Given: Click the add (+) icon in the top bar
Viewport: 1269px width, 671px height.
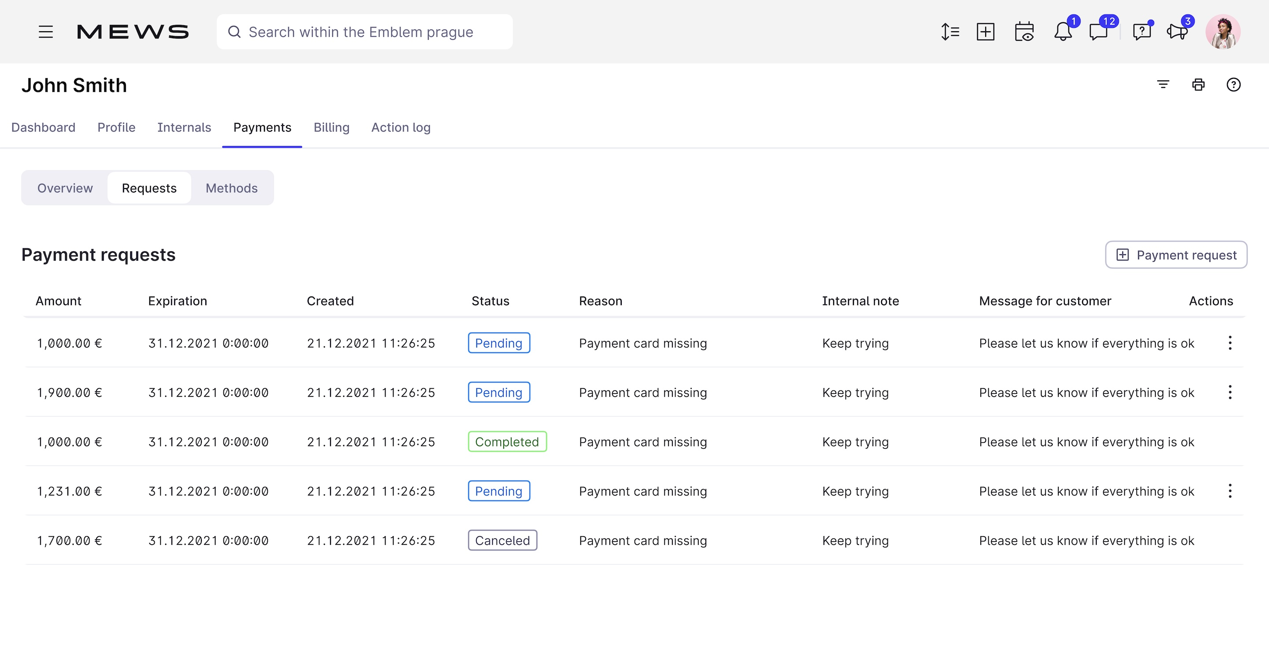Looking at the screenshot, I should (985, 31).
